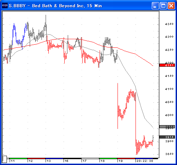Select date 12 on the time axis
Image resolution: width=177 pixels, height=165 pixels.
click(x=31, y=161)
